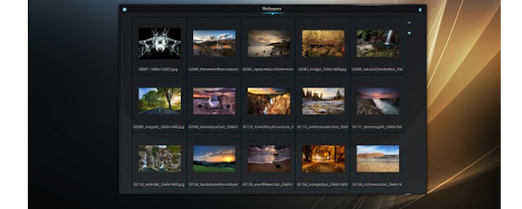522x209 pixels.
Task: Choose the Yellowstone lower falls canyon wallpaper
Action: 269,101
